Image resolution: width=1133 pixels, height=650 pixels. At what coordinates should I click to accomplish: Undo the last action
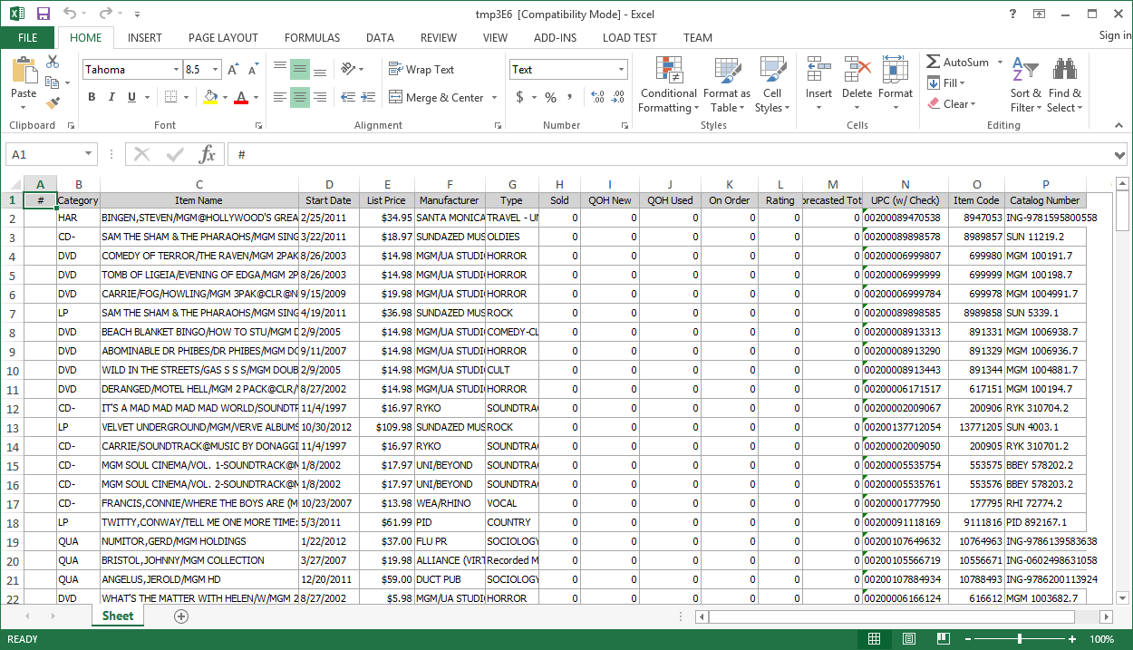click(71, 14)
